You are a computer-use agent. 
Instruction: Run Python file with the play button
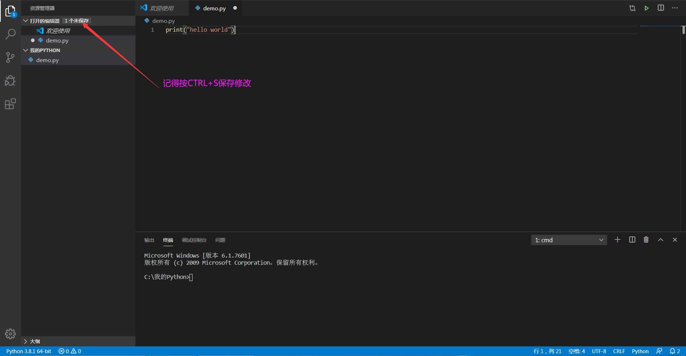(x=646, y=8)
